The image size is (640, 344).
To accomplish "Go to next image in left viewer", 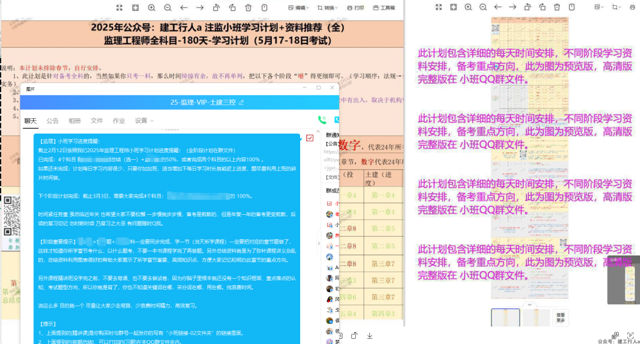I will pos(200,8).
